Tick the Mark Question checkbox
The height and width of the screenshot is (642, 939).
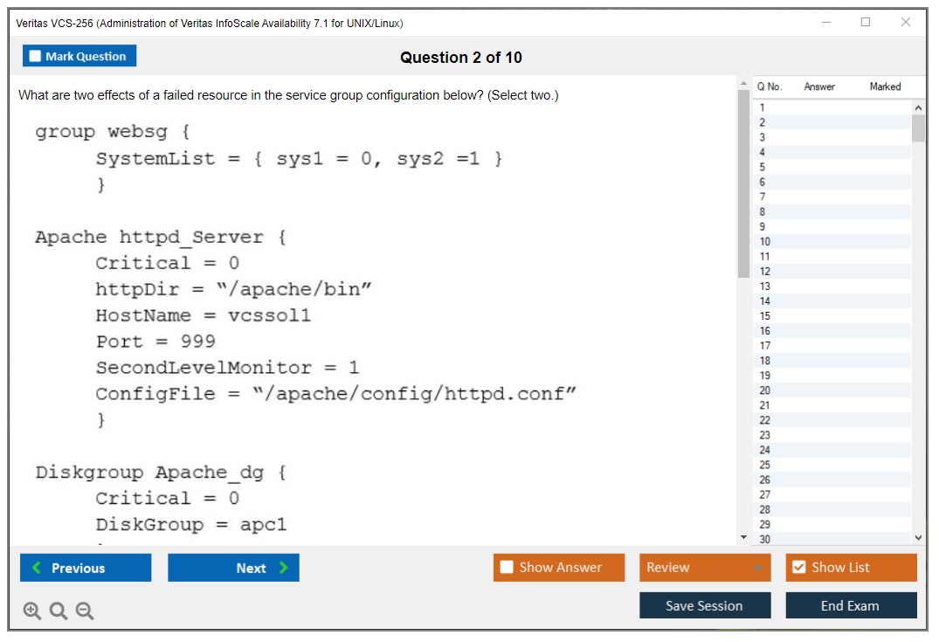[36, 56]
